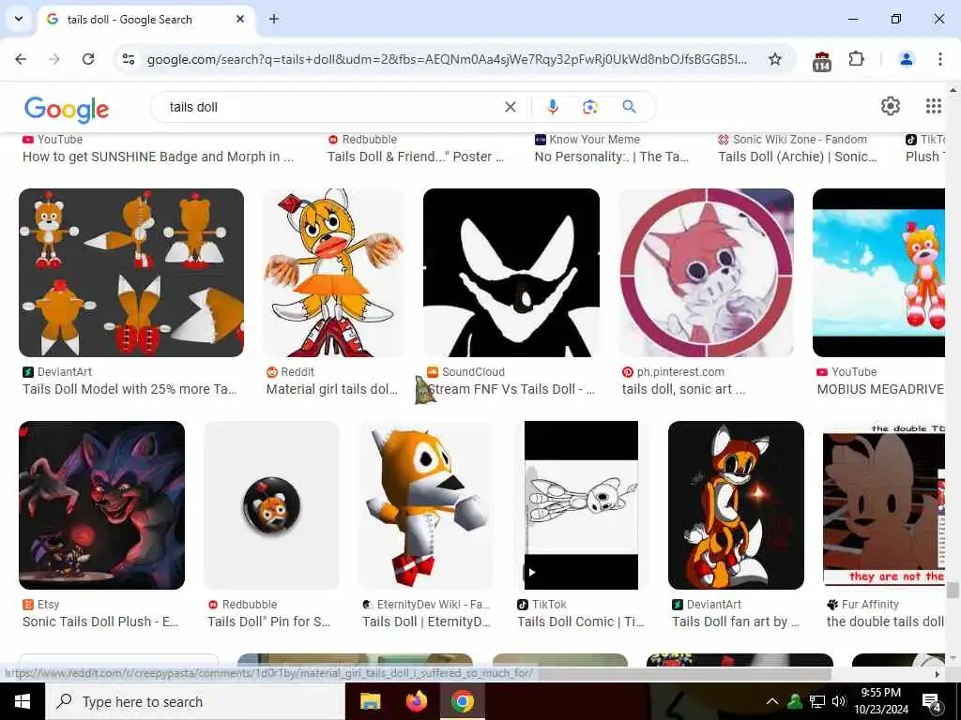Open the Etsy Sonic Tails Doll Plush image

[x=101, y=505]
